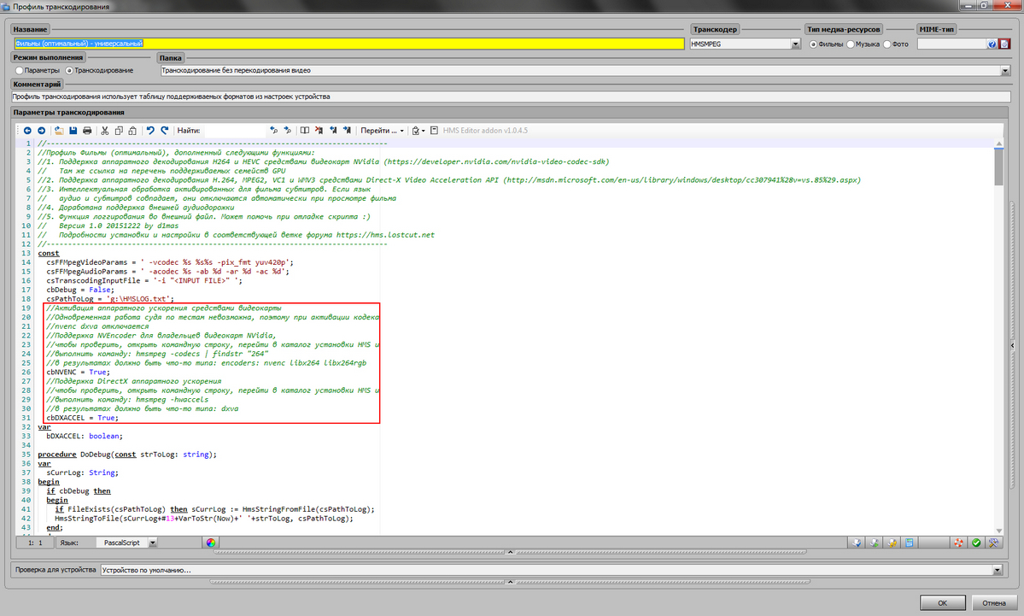This screenshot has height=616, width=1024.
Task: Click the Print icon in editor toolbar
Action: [x=87, y=131]
